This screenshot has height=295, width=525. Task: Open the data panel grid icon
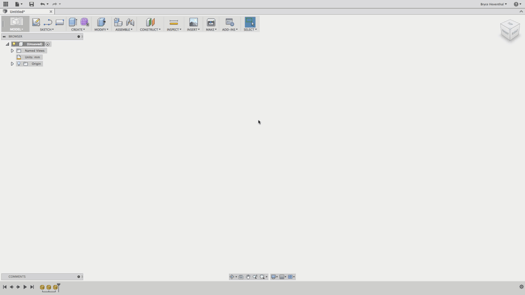coord(5,4)
